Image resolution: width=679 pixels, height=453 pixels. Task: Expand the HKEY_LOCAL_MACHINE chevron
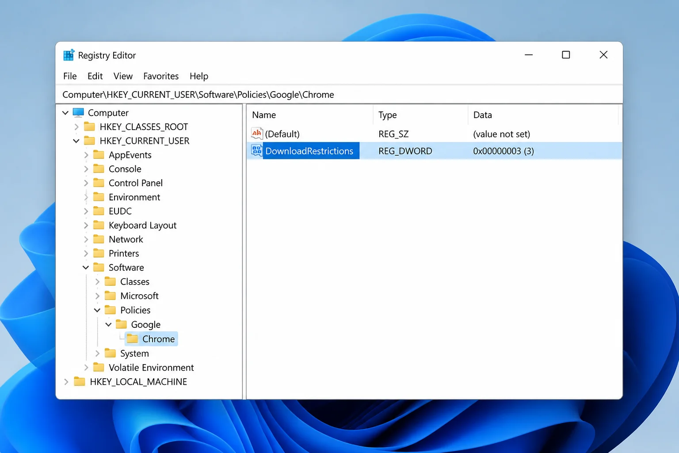pos(66,381)
